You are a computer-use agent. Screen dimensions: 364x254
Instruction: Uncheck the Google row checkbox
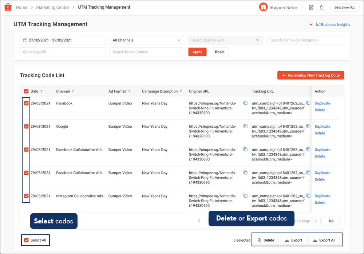click(x=26, y=126)
